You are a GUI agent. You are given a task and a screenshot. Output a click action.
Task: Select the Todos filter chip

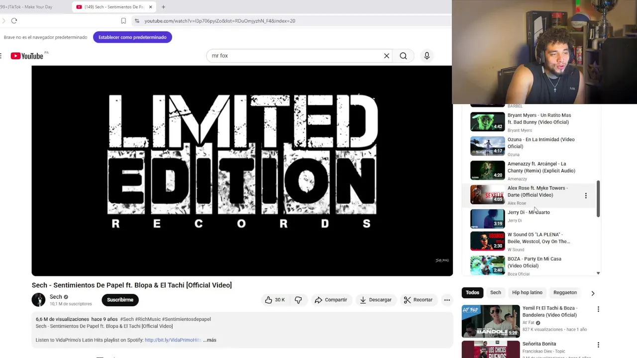(x=472, y=293)
